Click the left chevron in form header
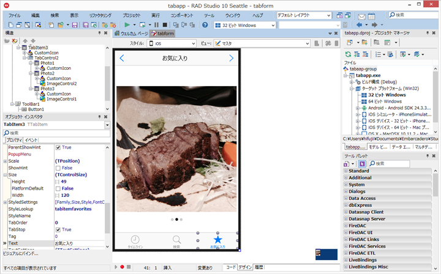The image size is (441, 274). pos(122,58)
